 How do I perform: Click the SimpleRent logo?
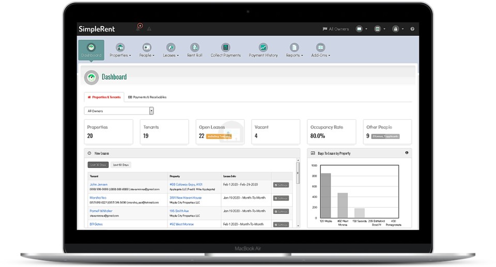click(97, 29)
